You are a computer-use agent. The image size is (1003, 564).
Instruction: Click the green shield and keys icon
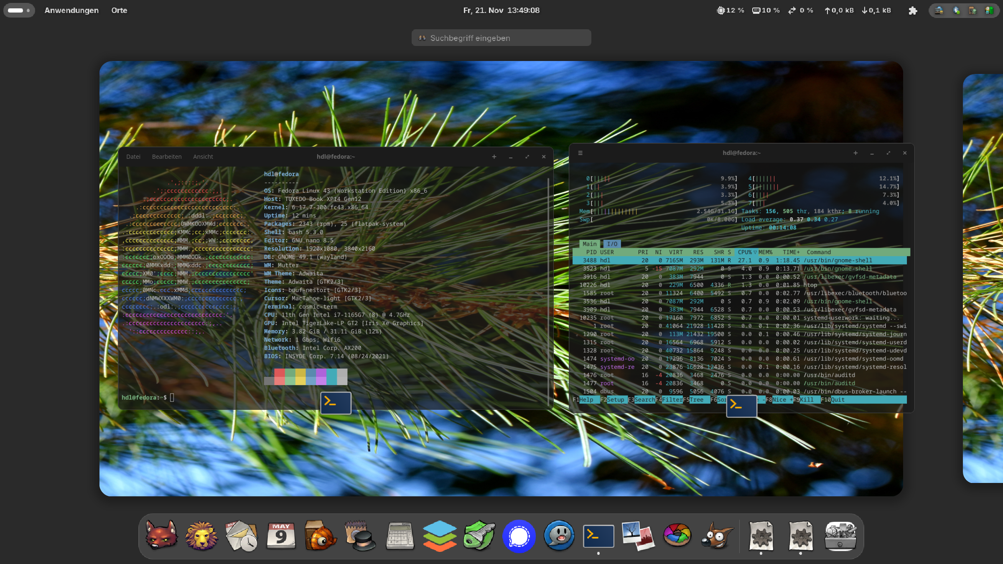pos(479,535)
